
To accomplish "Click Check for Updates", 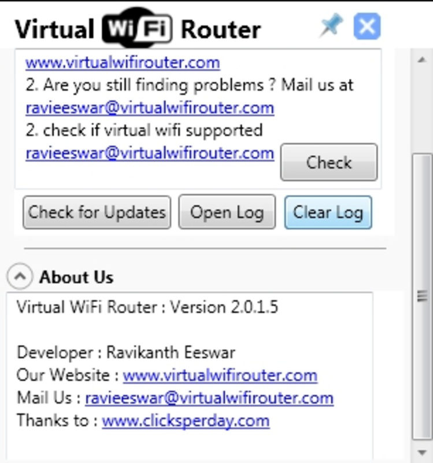I will tap(97, 212).
